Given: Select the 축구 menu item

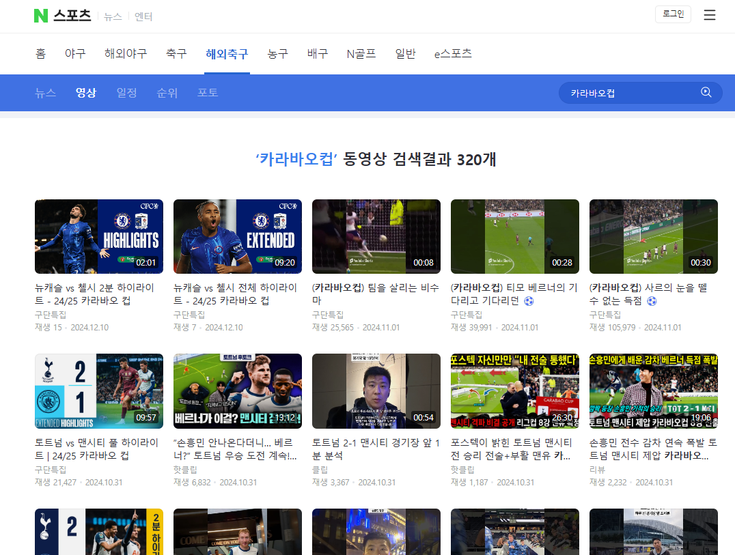Looking at the screenshot, I should pos(176,54).
